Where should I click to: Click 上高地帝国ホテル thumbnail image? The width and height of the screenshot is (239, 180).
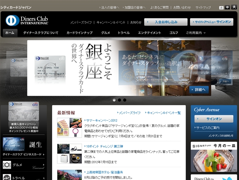(69, 175)
